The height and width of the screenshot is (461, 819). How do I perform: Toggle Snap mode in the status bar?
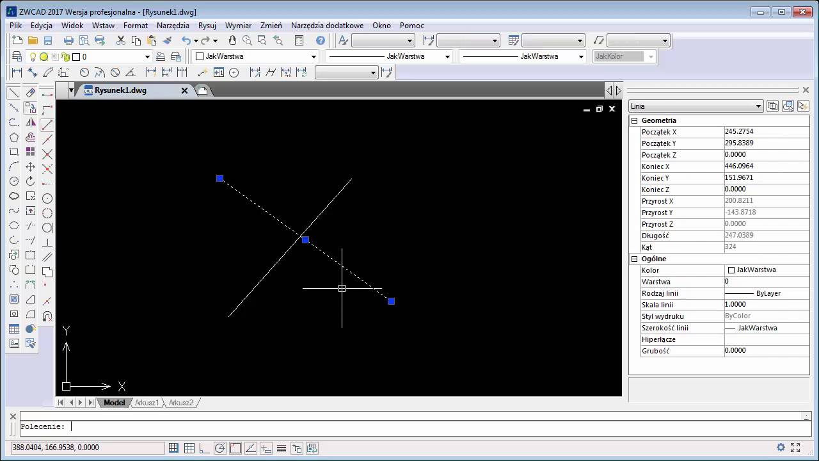173,448
